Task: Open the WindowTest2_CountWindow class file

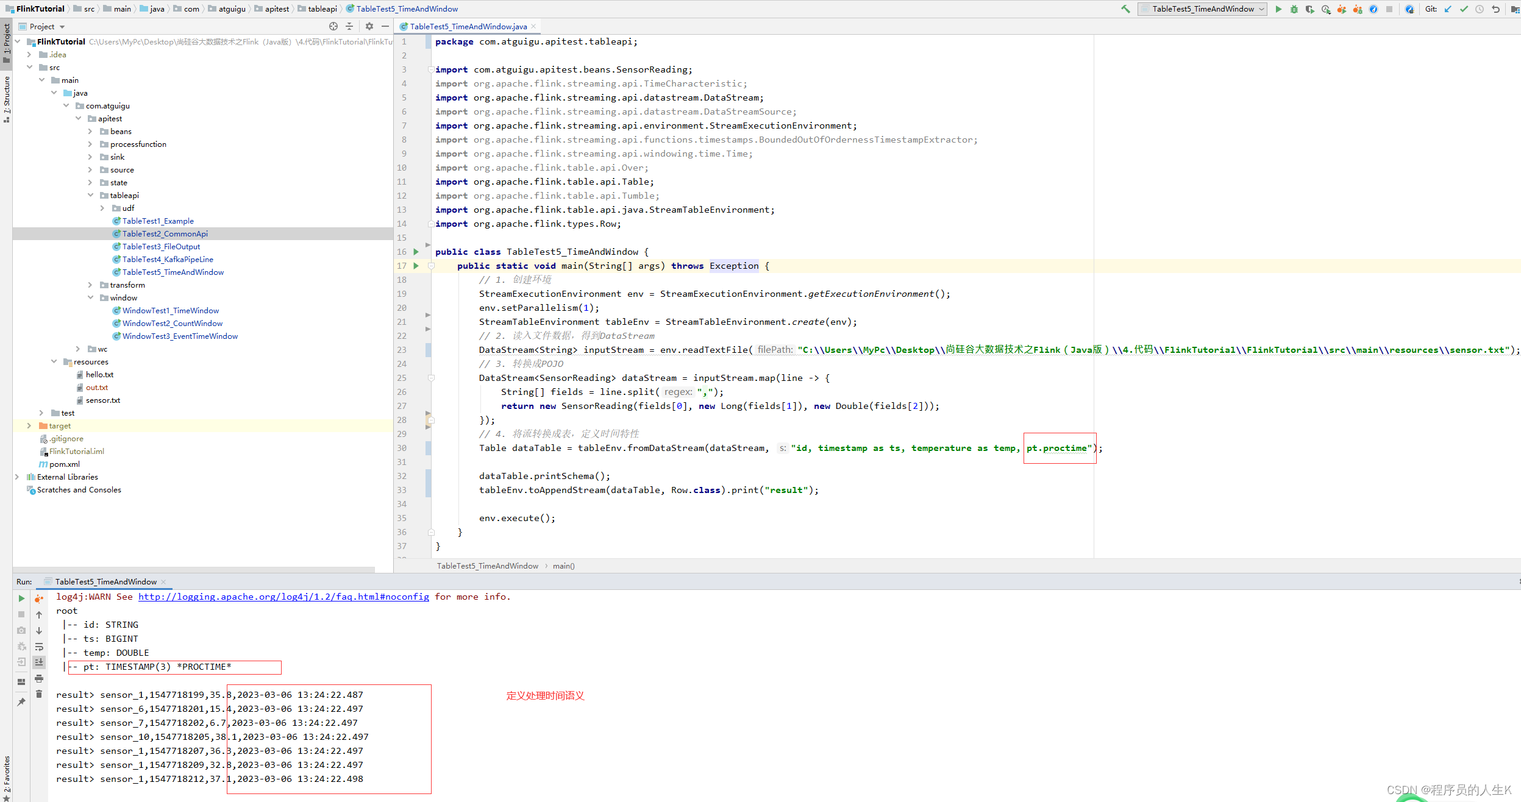Action: [x=172, y=323]
